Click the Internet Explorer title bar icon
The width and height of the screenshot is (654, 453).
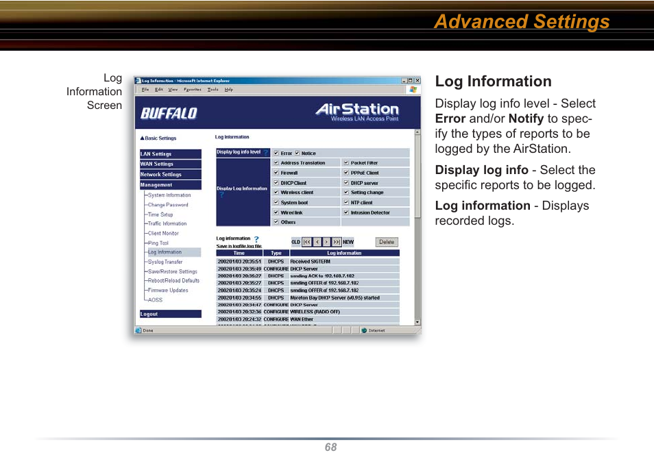click(x=138, y=80)
